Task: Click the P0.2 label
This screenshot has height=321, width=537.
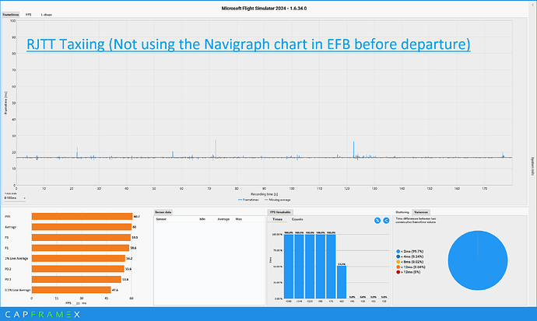Action: 8,269
